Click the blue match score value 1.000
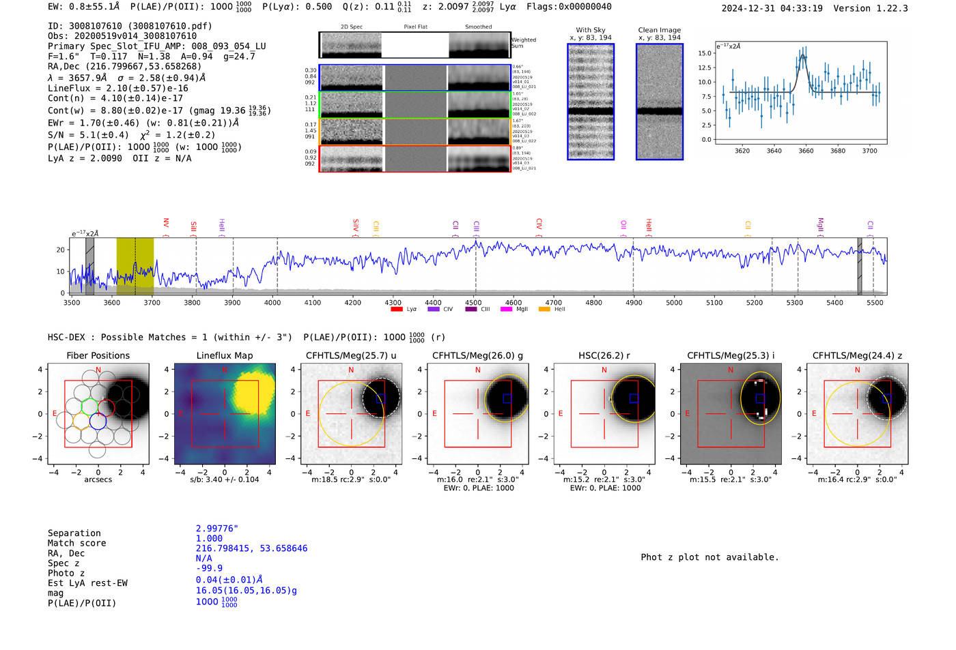 click(x=209, y=538)
